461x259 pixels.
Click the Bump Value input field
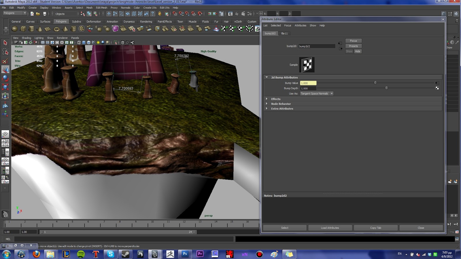click(x=308, y=83)
